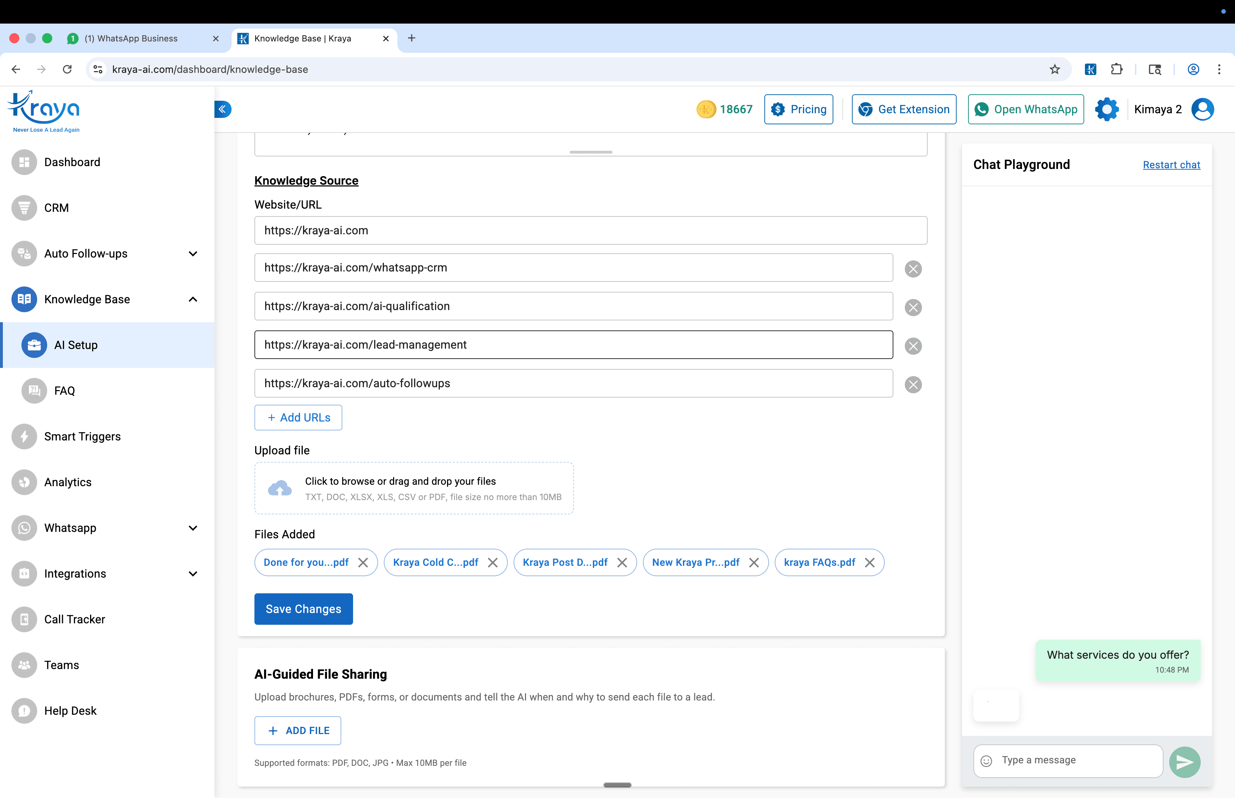
Task: Open the Chrome three-dot menu
Action: (x=1219, y=69)
